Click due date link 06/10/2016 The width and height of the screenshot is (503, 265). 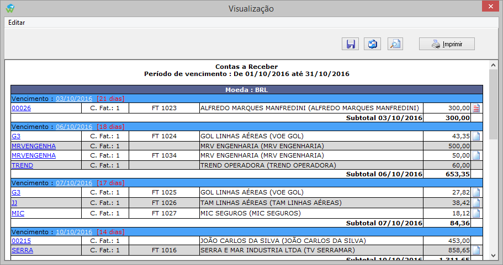(x=74, y=127)
